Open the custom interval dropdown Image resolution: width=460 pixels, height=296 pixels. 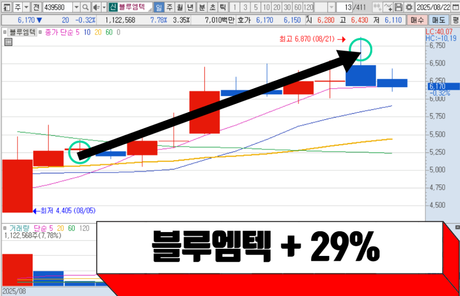[332, 7]
